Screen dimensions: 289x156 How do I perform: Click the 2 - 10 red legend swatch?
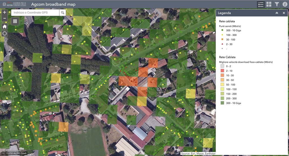pyautogui.click(x=222, y=71)
